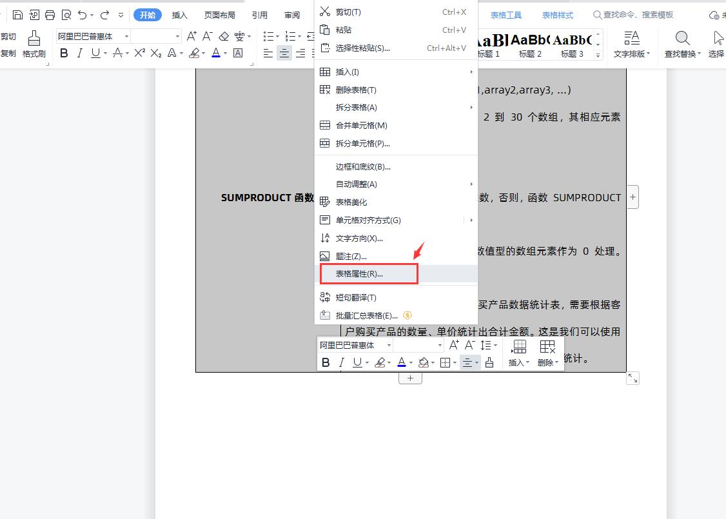Viewport: 726px width, 519px height.
Task: Decrease font size using ribbon A- icon
Action: [208, 36]
